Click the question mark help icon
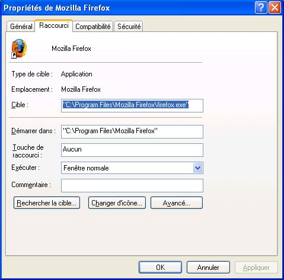The image size is (284, 280). pyautogui.click(x=261, y=8)
